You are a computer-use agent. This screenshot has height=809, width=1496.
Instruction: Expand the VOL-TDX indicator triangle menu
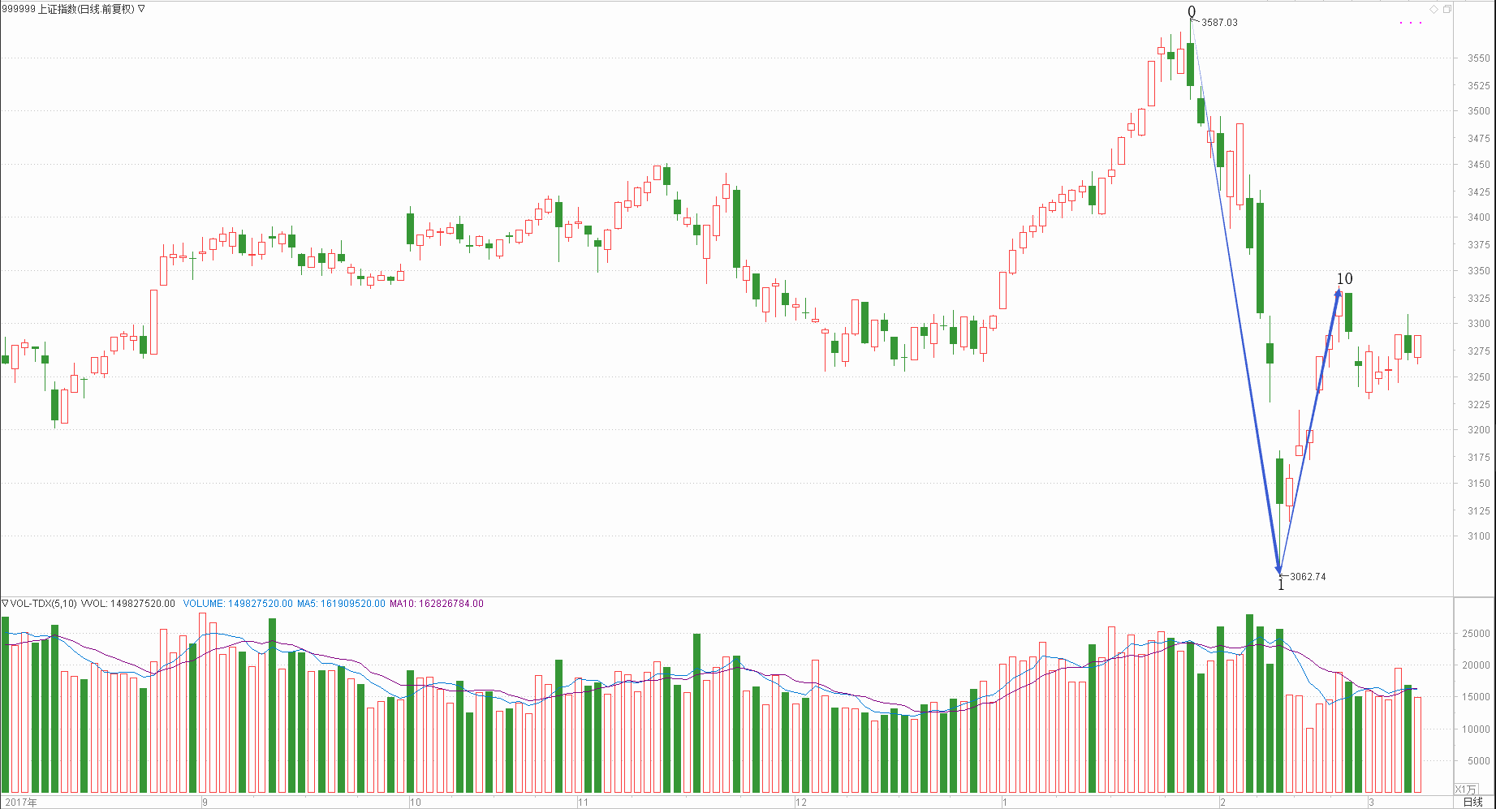(x=5, y=603)
